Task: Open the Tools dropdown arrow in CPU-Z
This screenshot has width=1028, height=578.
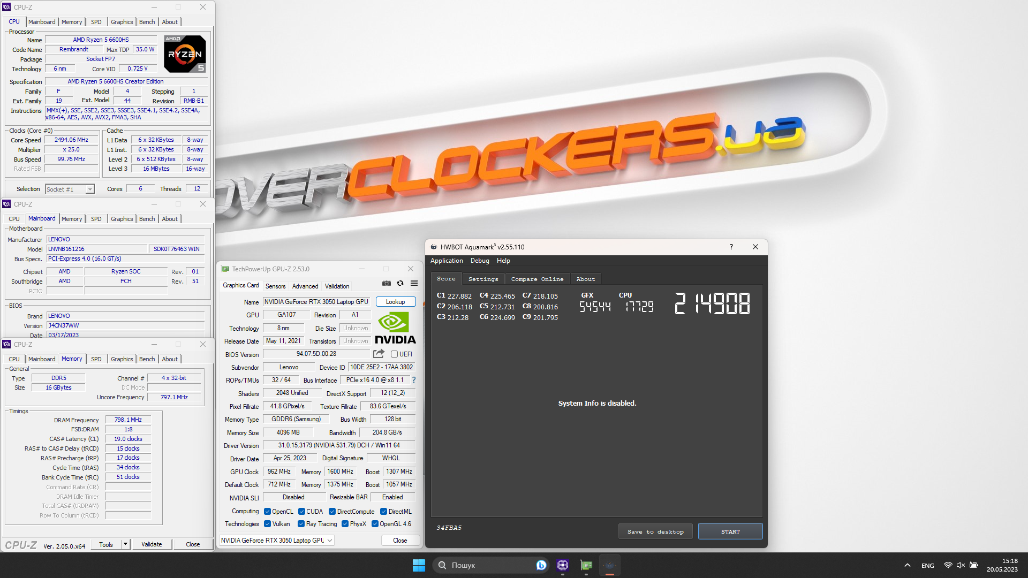Action: [x=125, y=544]
